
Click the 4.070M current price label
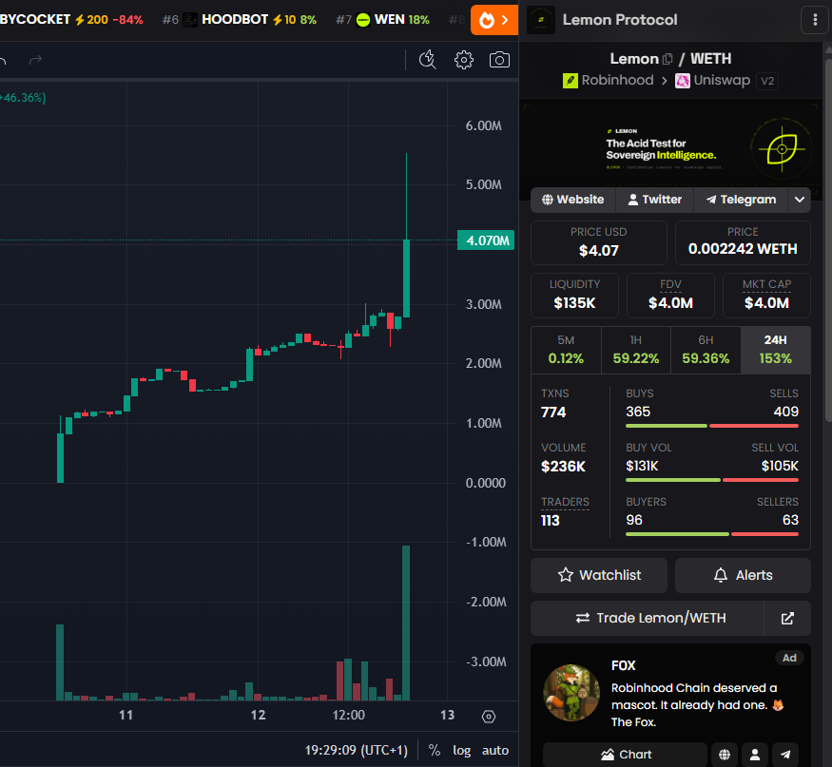click(x=486, y=240)
